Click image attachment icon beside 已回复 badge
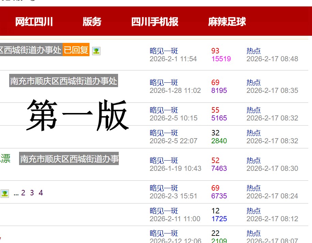 coord(96,51)
